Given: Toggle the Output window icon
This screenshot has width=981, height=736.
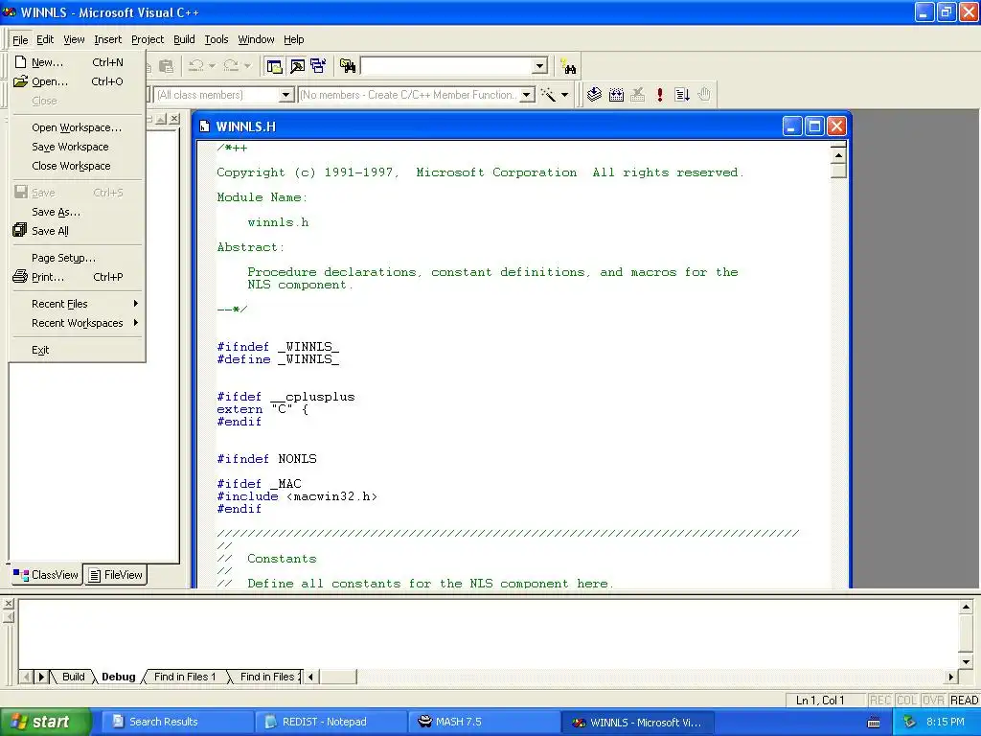Looking at the screenshot, I should coord(297,66).
